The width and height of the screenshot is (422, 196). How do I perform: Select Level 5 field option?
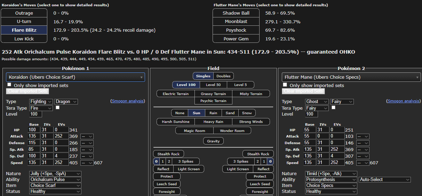pyautogui.click(x=241, y=85)
